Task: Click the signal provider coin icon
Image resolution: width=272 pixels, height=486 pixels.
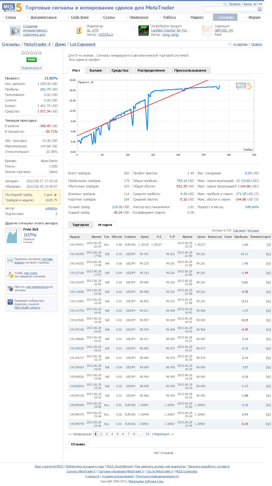Action: point(10,274)
